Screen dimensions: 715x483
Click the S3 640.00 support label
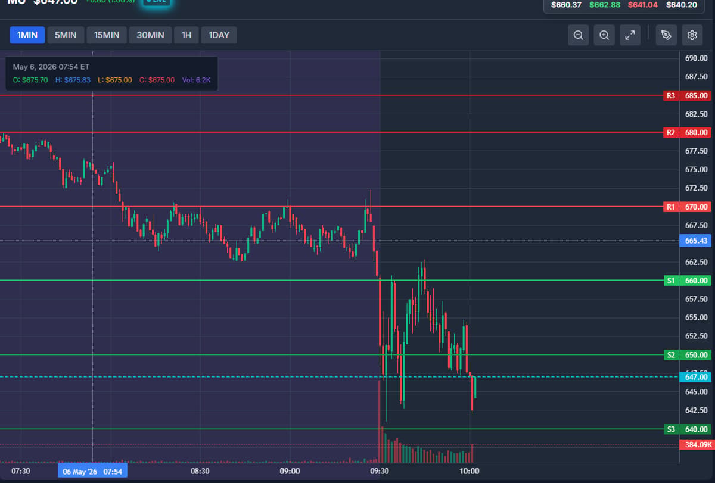[x=688, y=429]
